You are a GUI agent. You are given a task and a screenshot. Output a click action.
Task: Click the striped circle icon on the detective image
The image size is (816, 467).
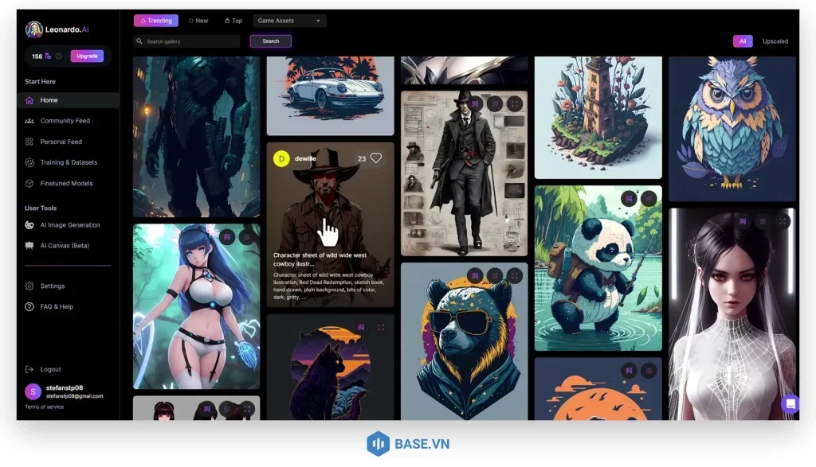click(494, 104)
